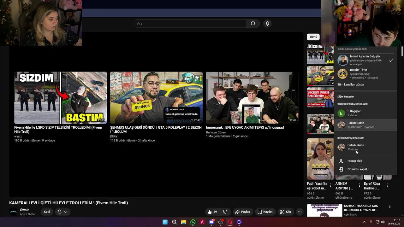Screen dimensions: 404x227
Task: Click Tüm kanalları göster
Action: (351, 84)
